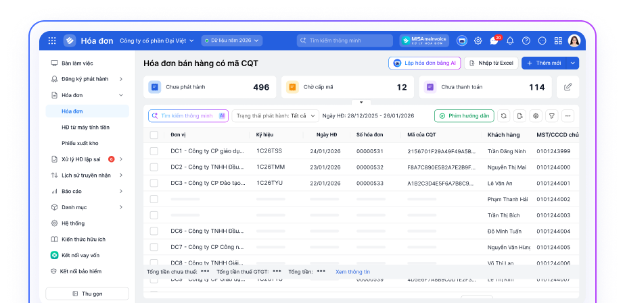Go to Bàn làm việc in sidebar

77,63
